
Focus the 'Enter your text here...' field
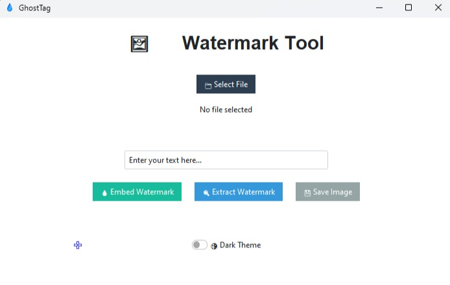click(x=226, y=160)
